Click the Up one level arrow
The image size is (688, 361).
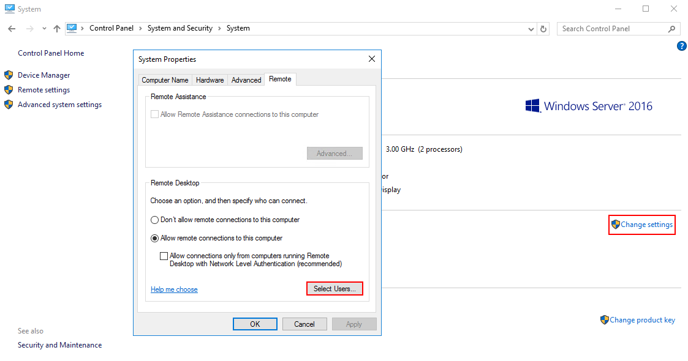click(x=57, y=29)
